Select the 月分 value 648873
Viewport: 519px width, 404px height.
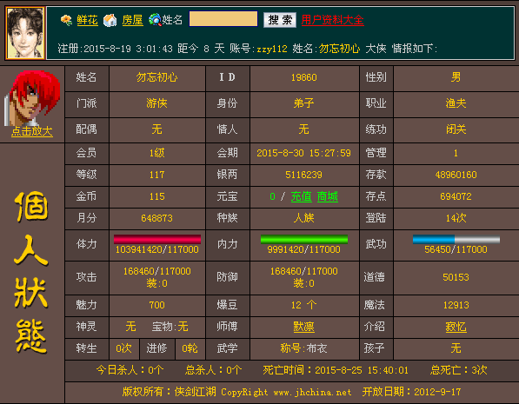click(x=156, y=218)
